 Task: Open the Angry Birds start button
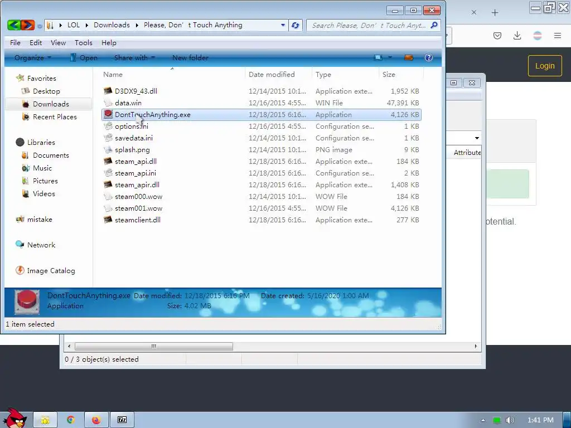click(x=14, y=418)
